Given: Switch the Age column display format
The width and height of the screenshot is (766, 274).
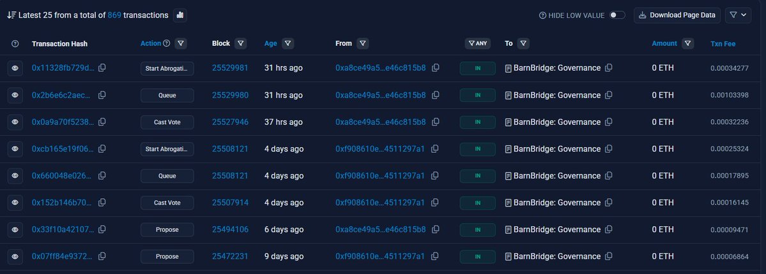Looking at the screenshot, I should pyautogui.click(x=271, y=43).
